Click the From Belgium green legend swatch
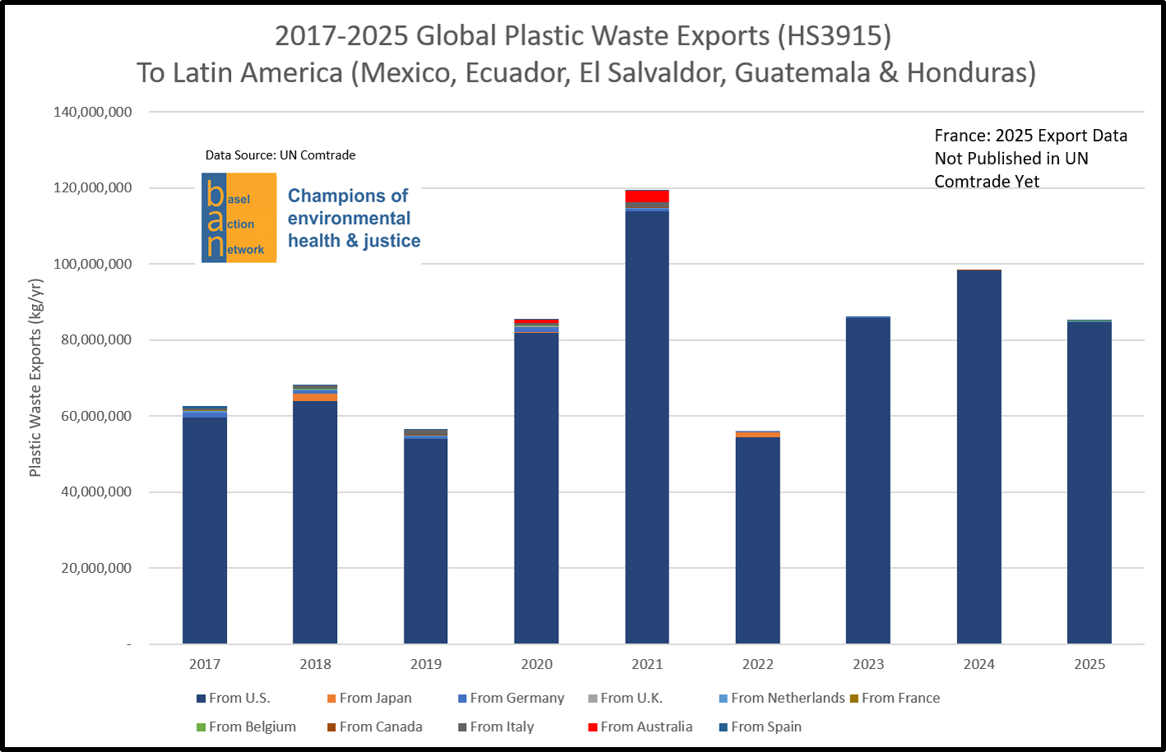Image resolution: width=1166 pixels, height=752 pixels. pyautogui.click(x=201, y=727)
